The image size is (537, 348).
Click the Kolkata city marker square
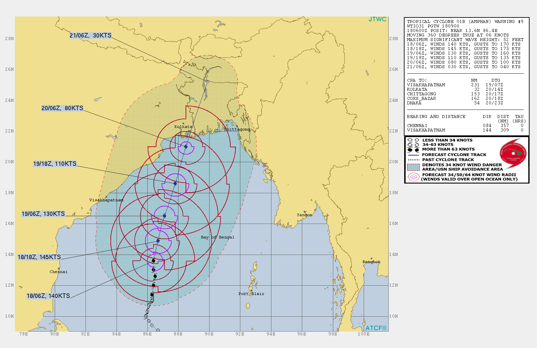point(183,123)
